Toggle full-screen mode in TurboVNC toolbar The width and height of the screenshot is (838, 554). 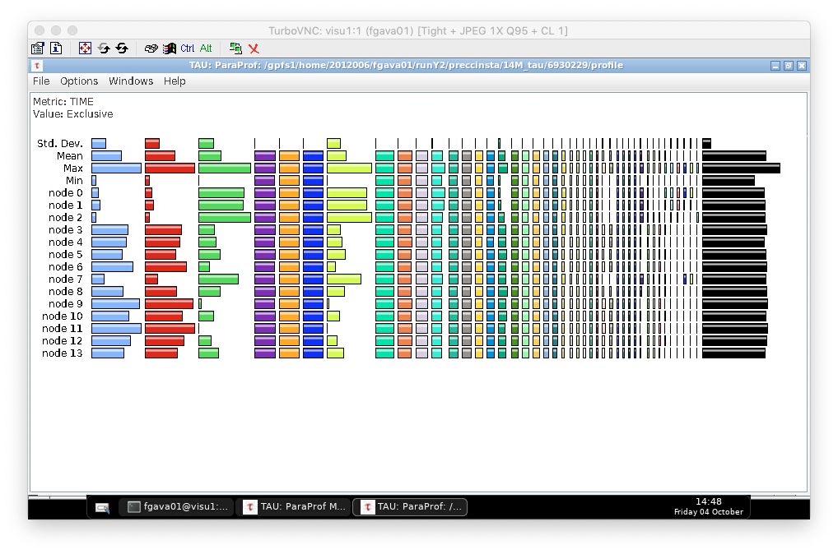click(x=85, y=48)
